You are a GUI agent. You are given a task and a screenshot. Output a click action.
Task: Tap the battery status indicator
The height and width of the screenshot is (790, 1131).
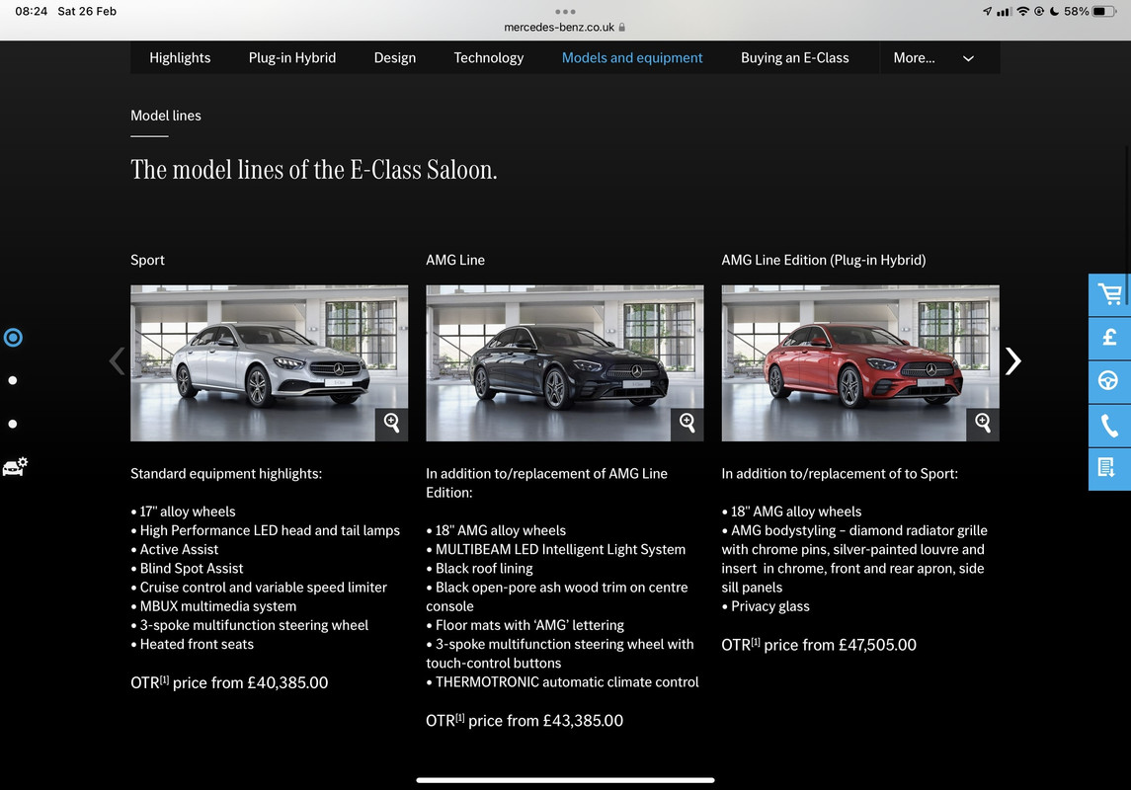click(1103, 12)
